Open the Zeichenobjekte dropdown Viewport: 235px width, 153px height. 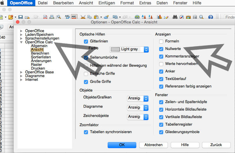[138, 117]
